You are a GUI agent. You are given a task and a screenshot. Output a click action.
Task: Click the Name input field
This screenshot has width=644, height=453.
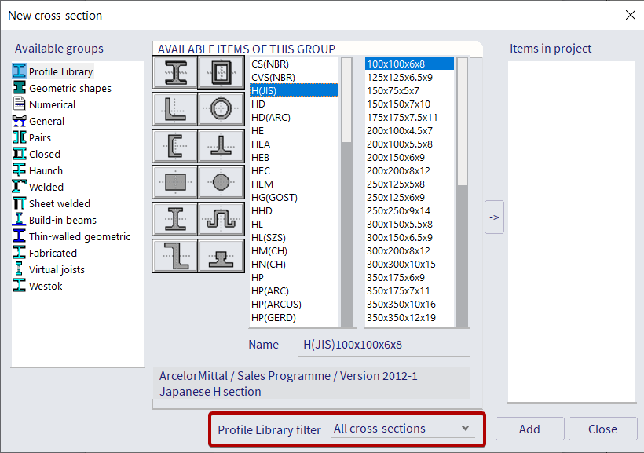point(377,344)
